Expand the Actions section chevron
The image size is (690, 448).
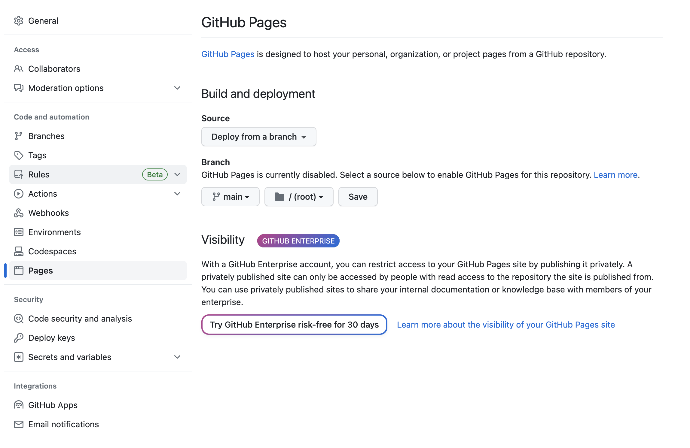click(x=177, y=194)
